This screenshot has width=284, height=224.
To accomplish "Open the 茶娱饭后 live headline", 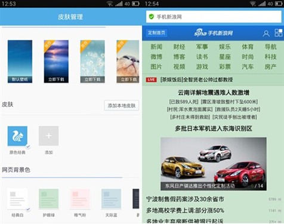I will click(196, 80).
